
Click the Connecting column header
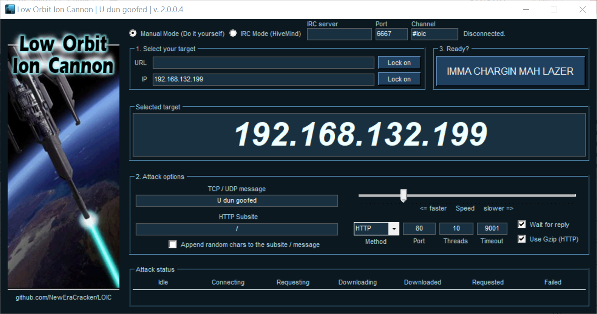tap(228, 282)
